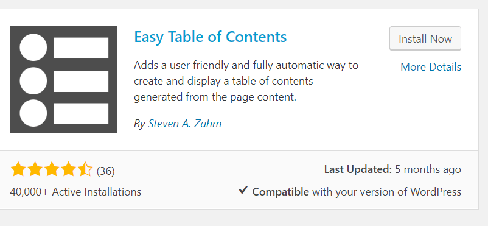The image size is (488, 226).
Task: Click the 40,000+ Active Installations text
Action: pyautogui.click(x=75, y=192)
